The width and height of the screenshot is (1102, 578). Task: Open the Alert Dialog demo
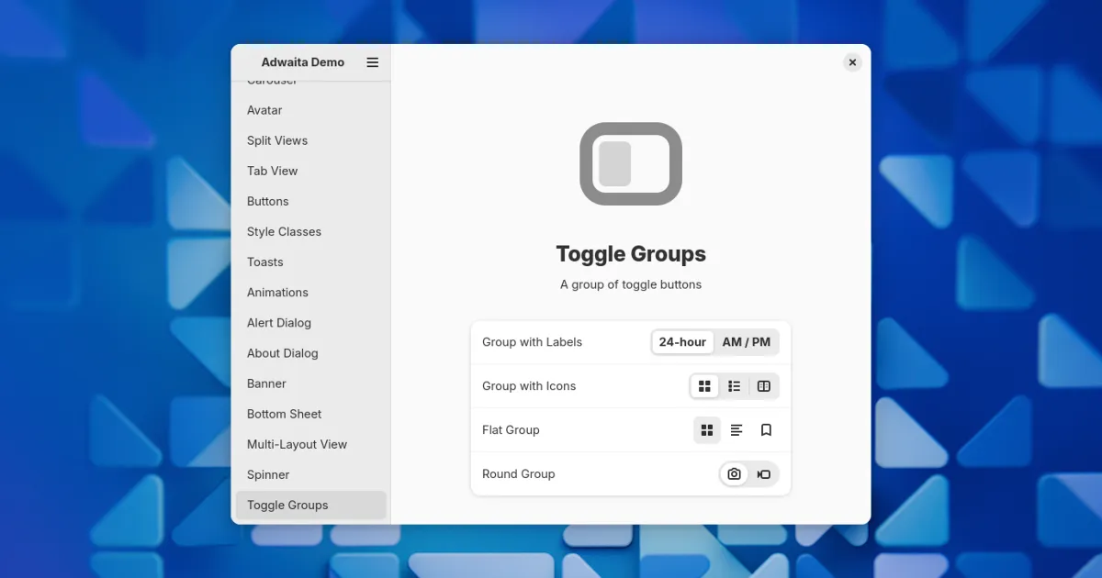279,323
